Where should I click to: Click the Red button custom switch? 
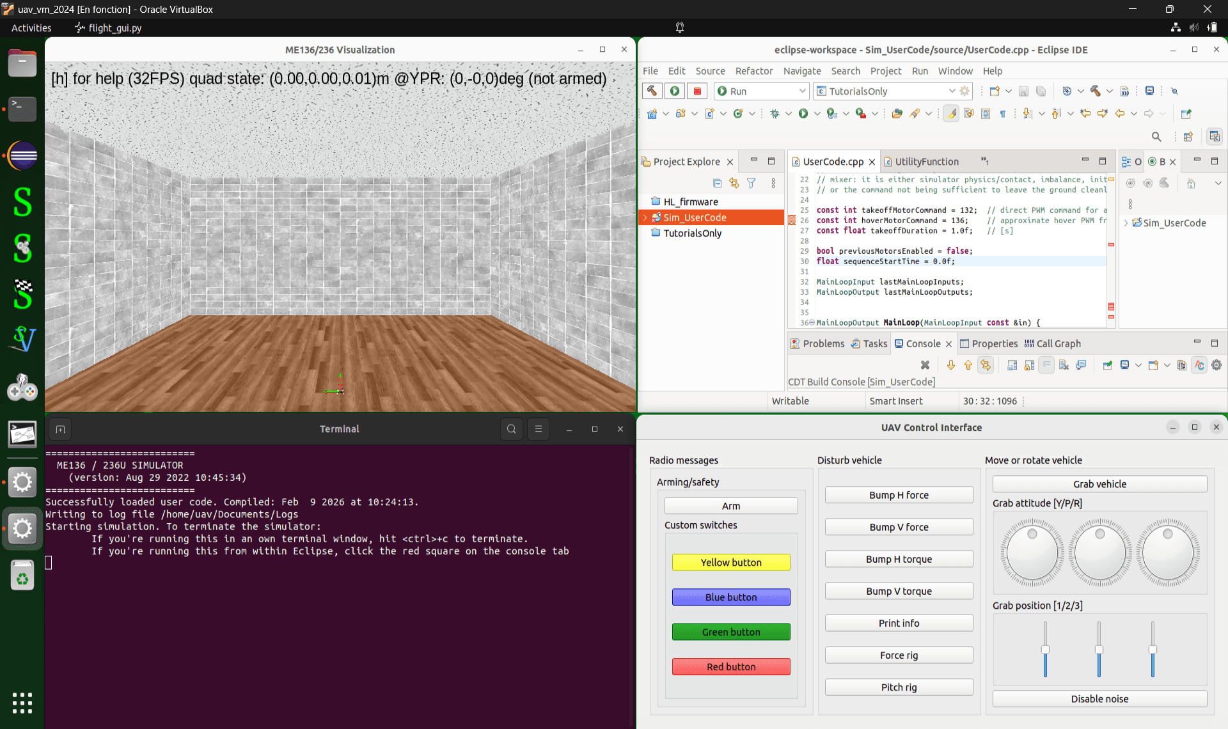pos(731,666)
